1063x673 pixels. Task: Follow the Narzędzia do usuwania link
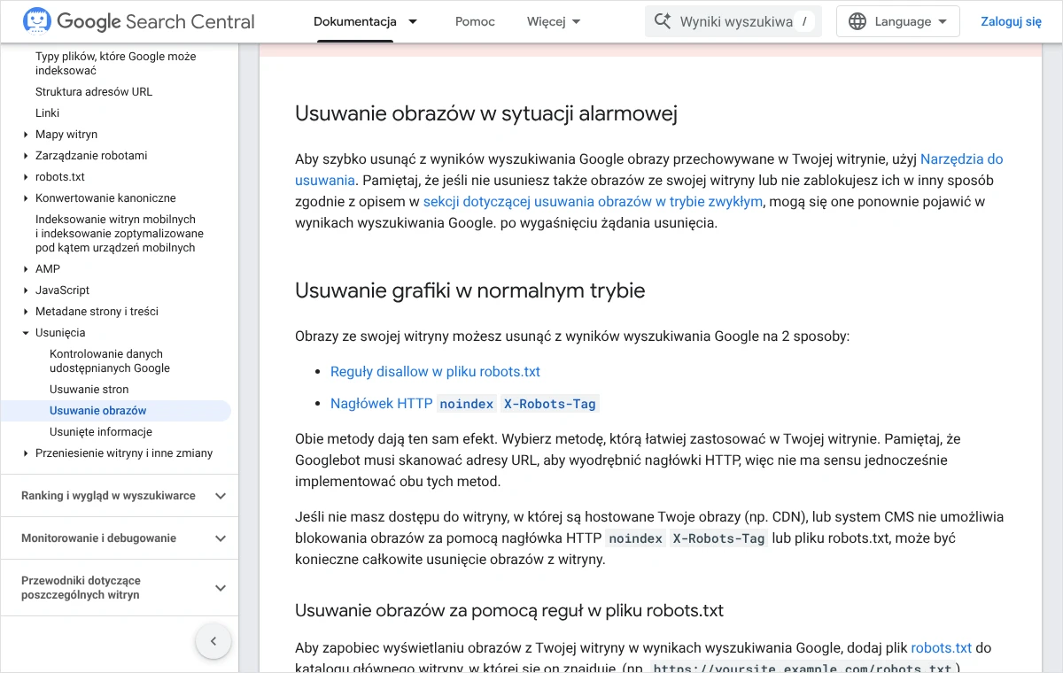(961, 159)
